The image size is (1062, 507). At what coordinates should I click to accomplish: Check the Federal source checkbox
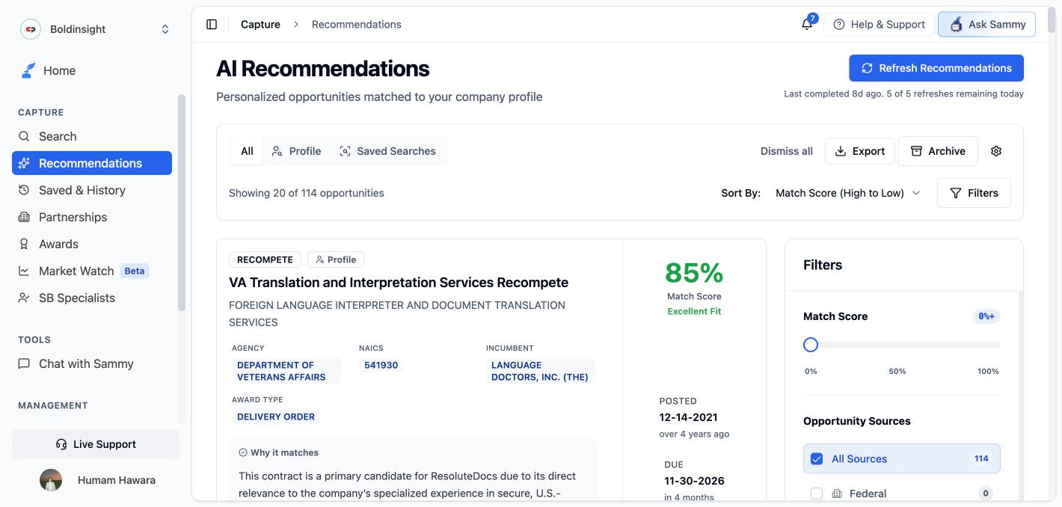tap(817, 494)
